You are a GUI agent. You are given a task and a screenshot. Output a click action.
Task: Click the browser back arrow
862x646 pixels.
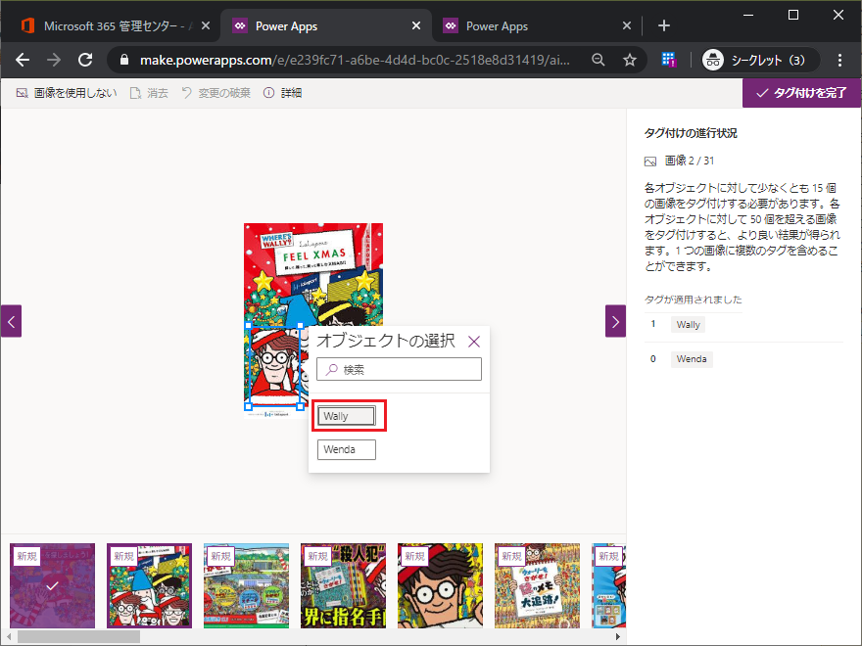tap(23, 60)
